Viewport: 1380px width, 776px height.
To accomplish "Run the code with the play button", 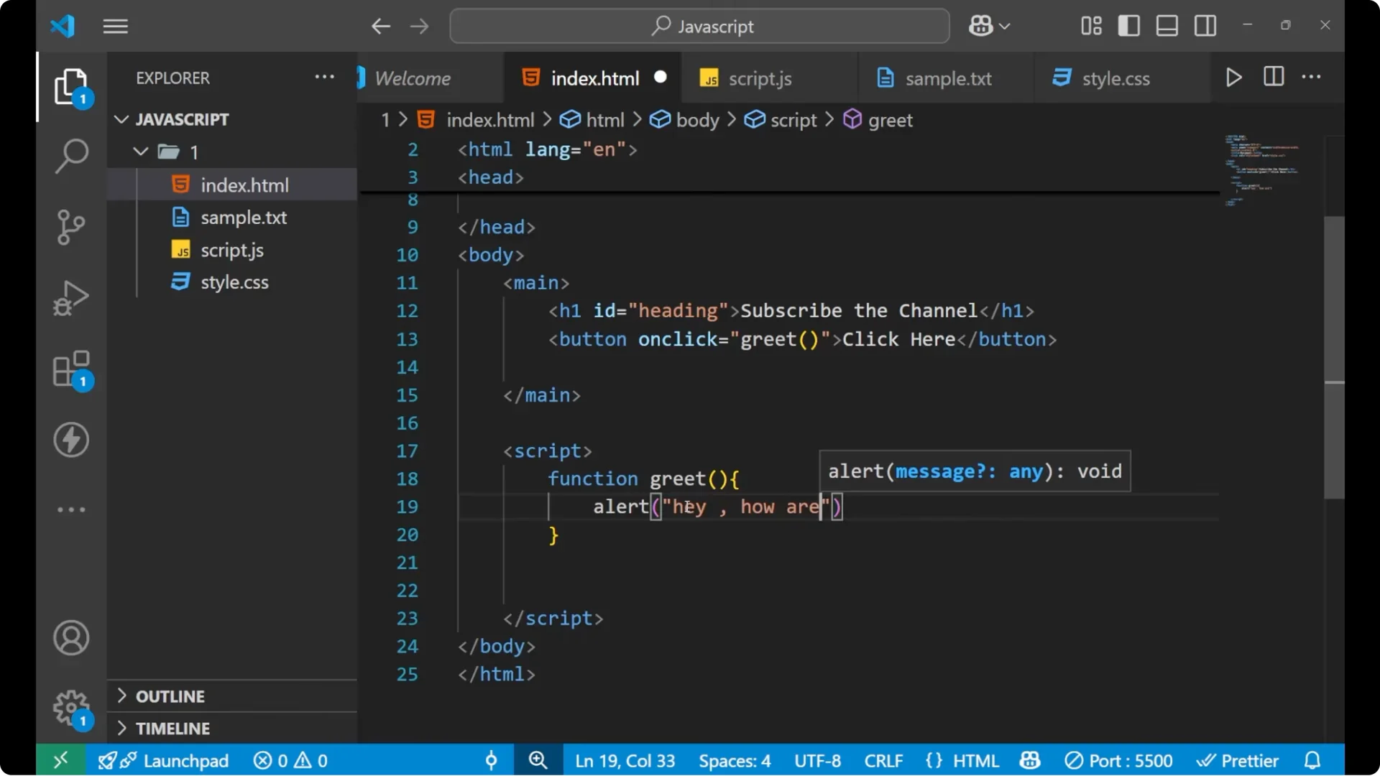I will point(1234,77).
